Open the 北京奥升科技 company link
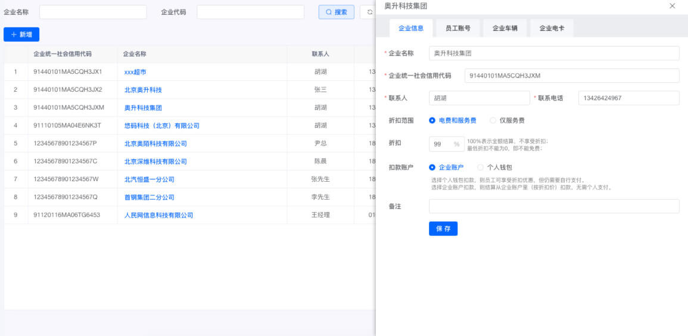 coord(143,90)
